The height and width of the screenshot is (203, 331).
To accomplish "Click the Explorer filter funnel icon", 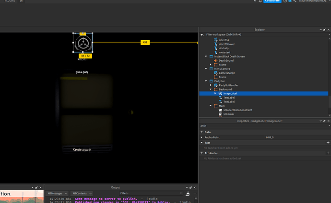I will 202,35.
